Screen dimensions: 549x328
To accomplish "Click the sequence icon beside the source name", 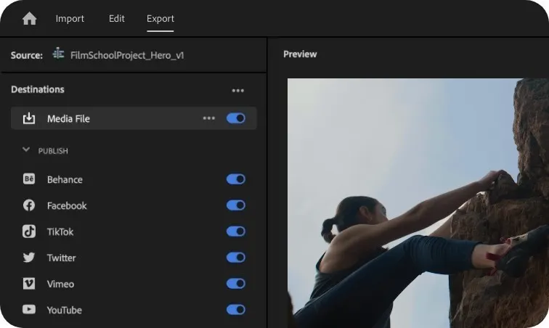I will pyautogui.click(x=58, y=54).
